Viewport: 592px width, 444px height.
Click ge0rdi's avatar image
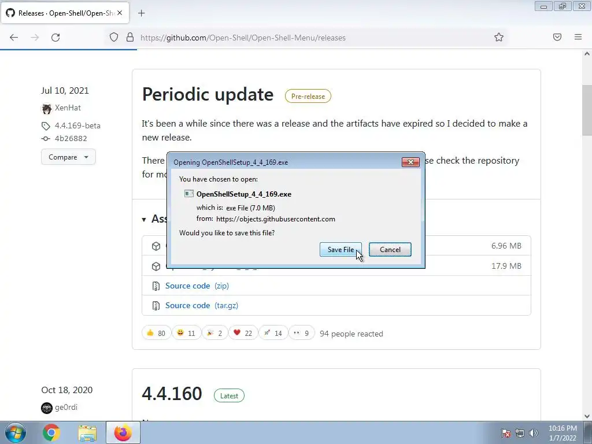[46, 408]
